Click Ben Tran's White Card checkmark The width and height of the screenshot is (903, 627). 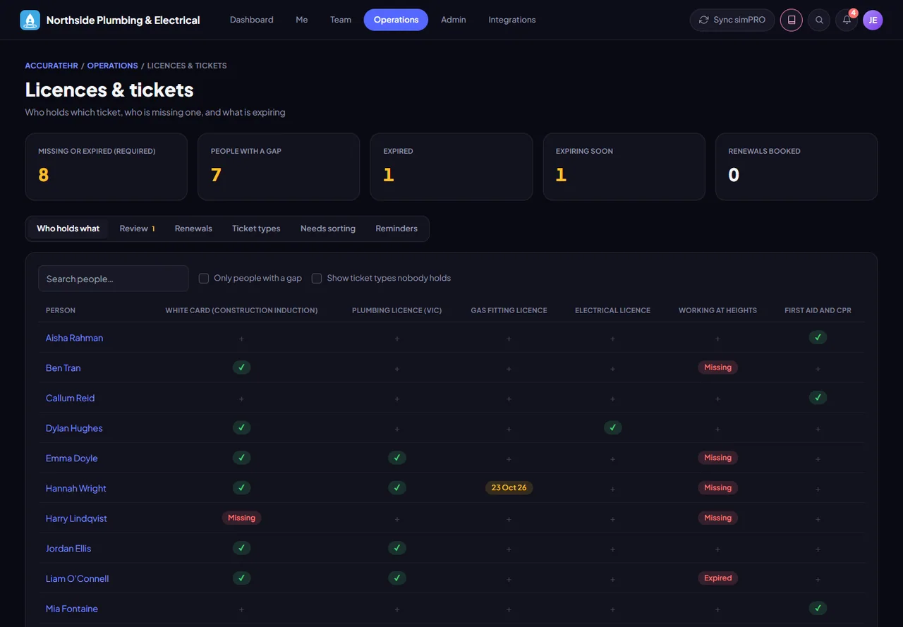(x=241, y=367)
